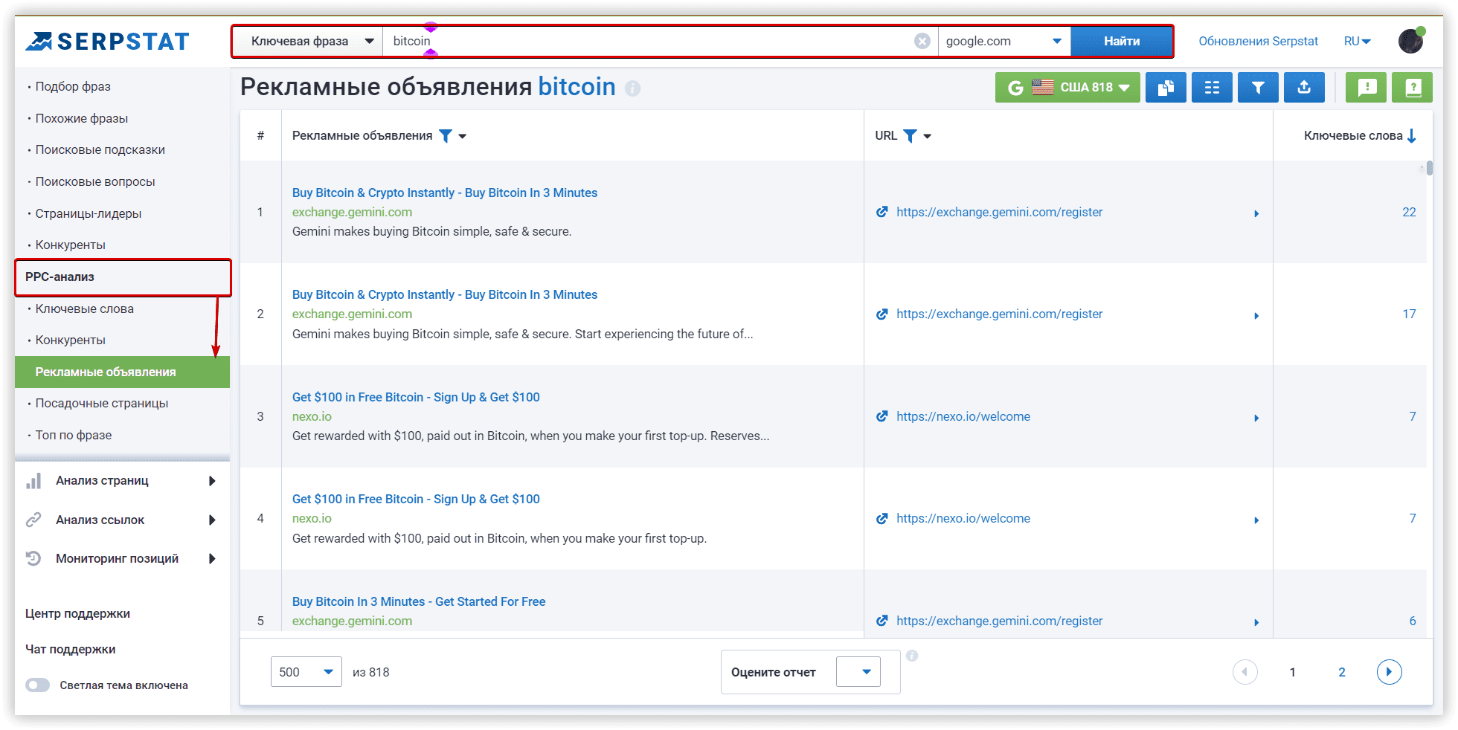Open external link icon for row 3 nexo.io URL
Screen dimensions: 1458x730
882,416
